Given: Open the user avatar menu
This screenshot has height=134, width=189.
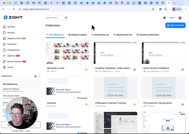Looking at the screenshot, I should 181,18.
